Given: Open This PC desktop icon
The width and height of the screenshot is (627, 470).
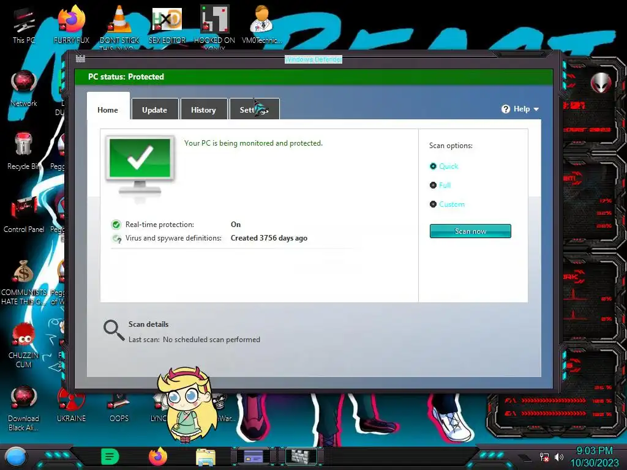Looking at the screenshot, I should click(x=24, y=26).
